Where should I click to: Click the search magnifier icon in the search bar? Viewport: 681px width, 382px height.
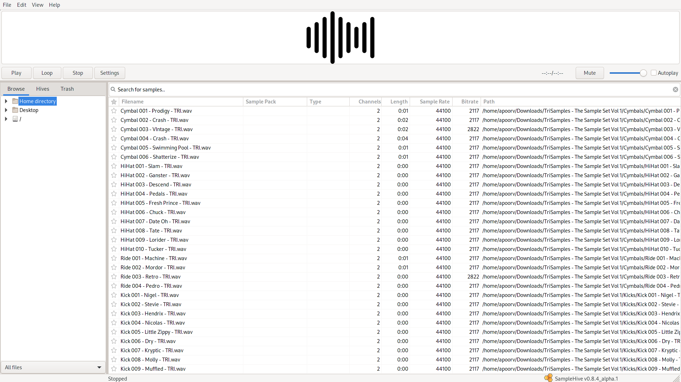click(x=113, y=90)
